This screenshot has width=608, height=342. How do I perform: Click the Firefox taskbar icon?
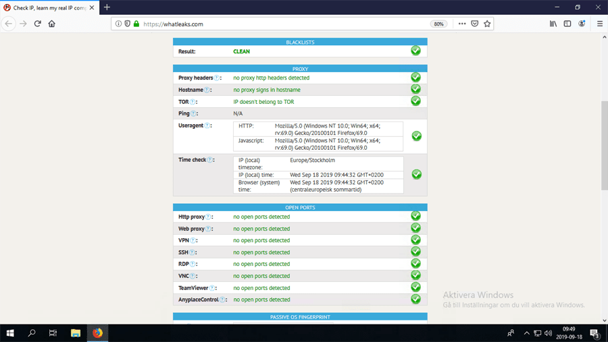click(97, 333)
